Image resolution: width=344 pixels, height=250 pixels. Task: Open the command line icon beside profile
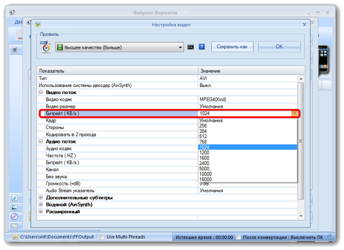(x=191, y=47)
